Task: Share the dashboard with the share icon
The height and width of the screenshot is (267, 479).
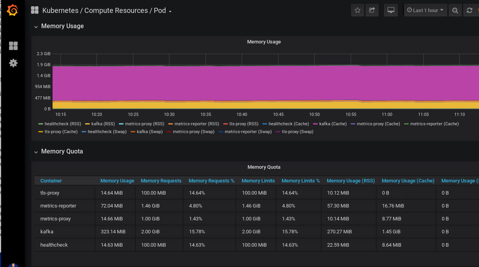Action: (x=372, y=11)
